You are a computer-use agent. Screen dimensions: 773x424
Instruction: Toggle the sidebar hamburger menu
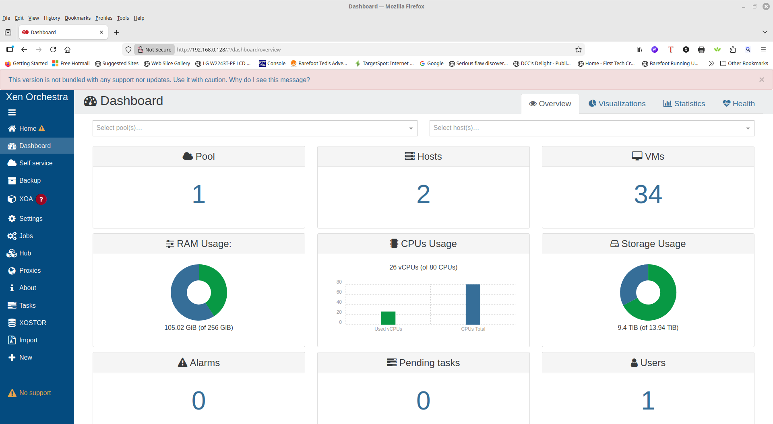click(12, 113)
